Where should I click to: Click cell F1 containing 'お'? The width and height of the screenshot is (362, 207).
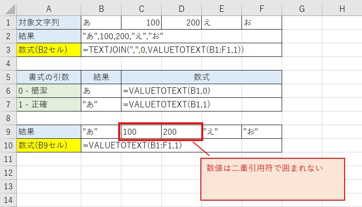(262, 23)
